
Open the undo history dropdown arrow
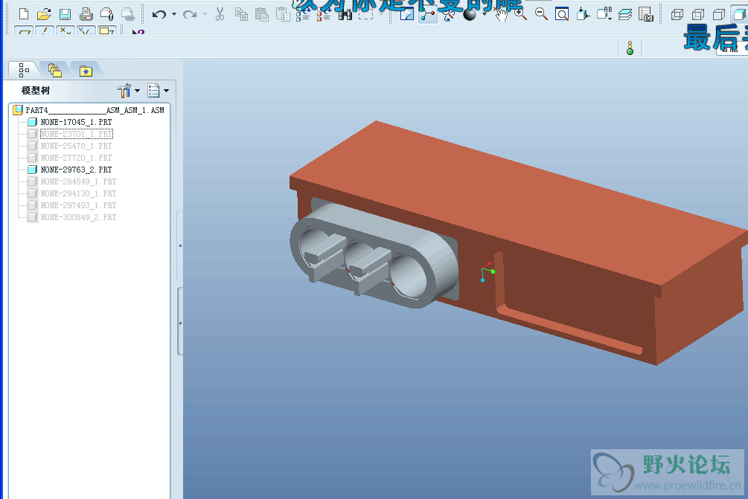[x=174, y=14]
